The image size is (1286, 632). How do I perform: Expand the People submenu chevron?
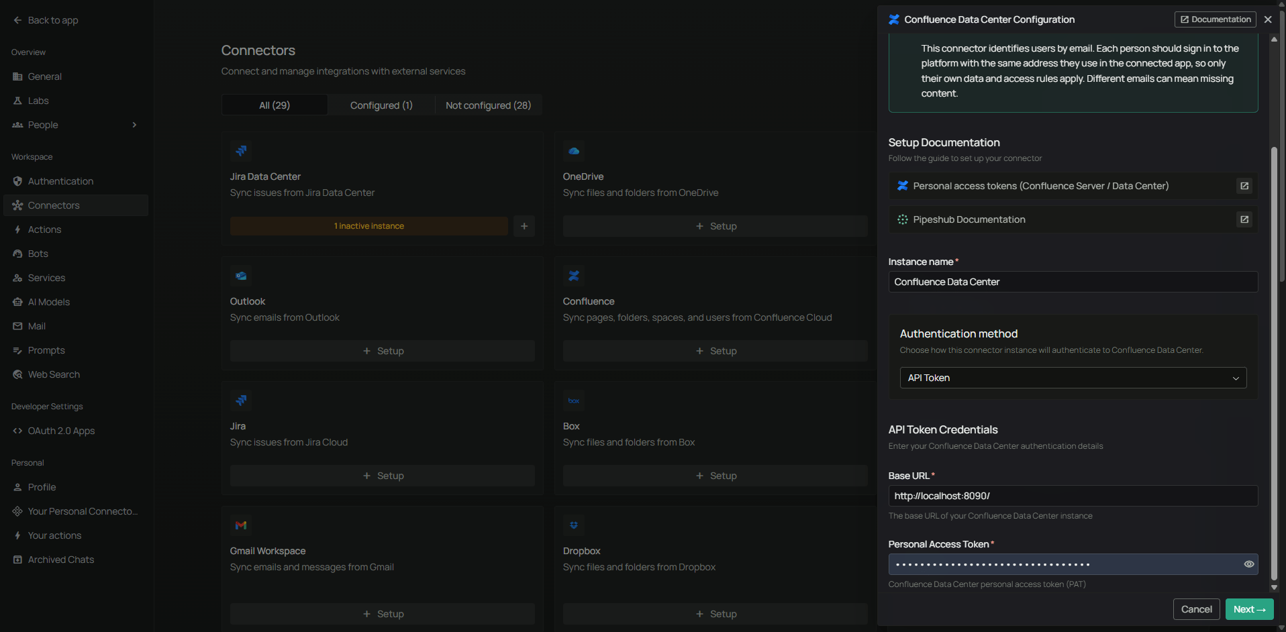click(x=134, y=125)
